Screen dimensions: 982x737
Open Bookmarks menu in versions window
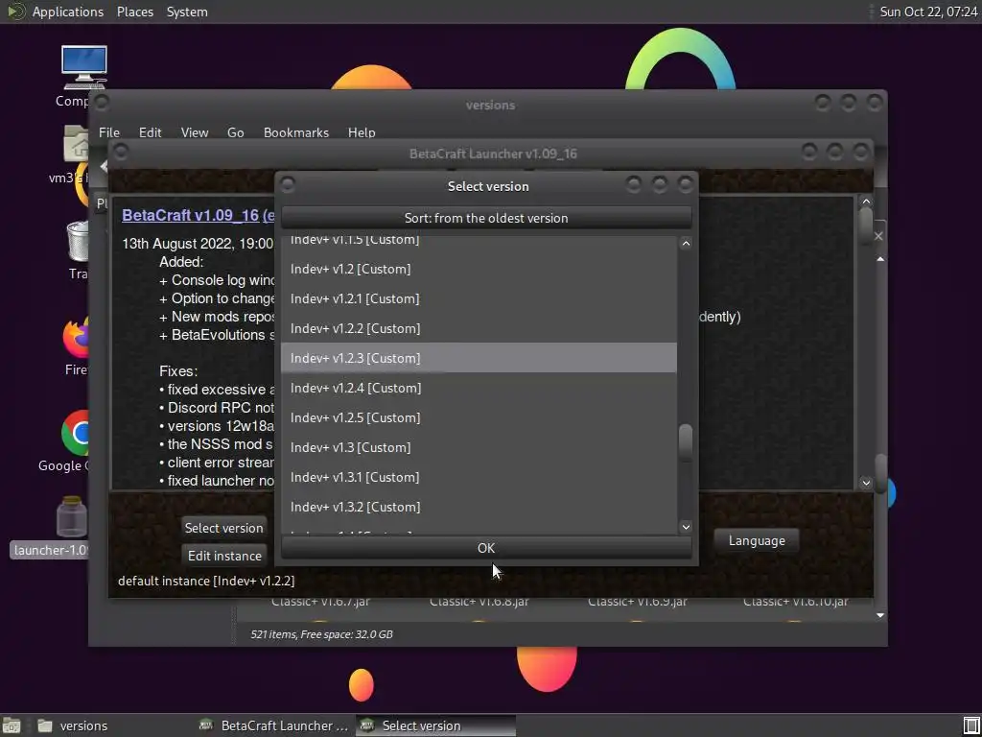(296, 132)
